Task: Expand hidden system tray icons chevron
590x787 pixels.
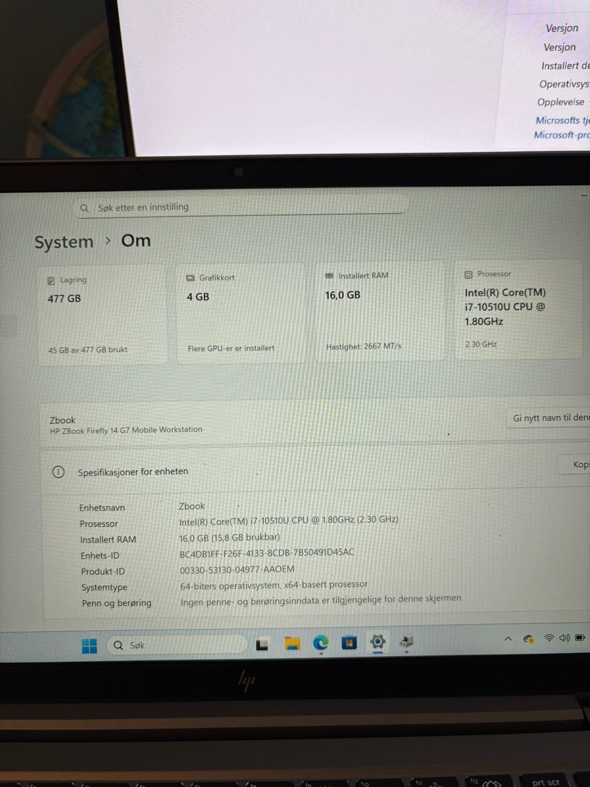Action: [508, 639]
